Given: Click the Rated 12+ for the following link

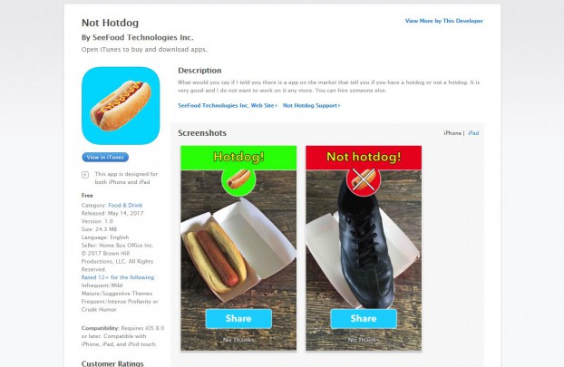Looking at the screenshot, I should click(118, 277).
